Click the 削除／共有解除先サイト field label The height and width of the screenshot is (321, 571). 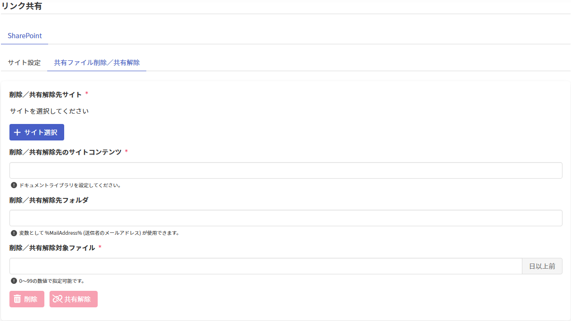pyautogui.click(x=46, y=95)
